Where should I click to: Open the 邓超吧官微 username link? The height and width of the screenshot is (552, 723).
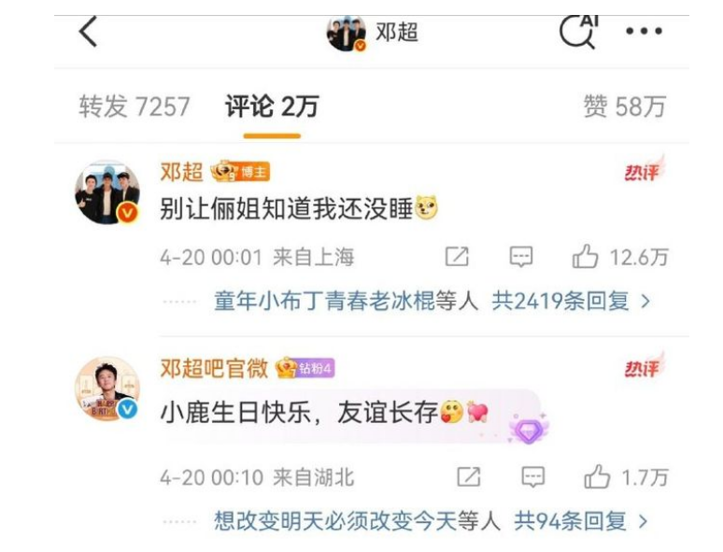click(214, 368)
